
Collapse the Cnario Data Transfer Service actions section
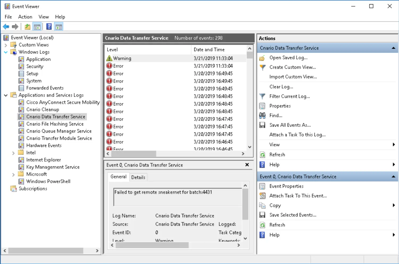[393, 48]
